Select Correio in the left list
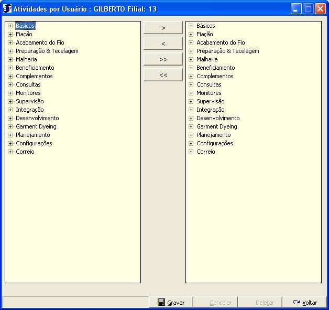The image size is (329, 310). coord(25,152)
